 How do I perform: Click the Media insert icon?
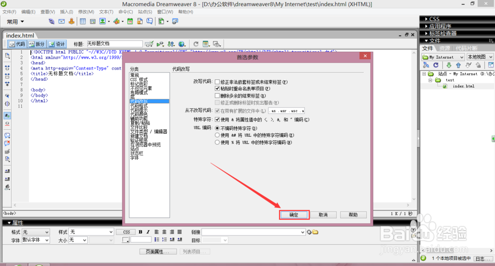(116, 21)
